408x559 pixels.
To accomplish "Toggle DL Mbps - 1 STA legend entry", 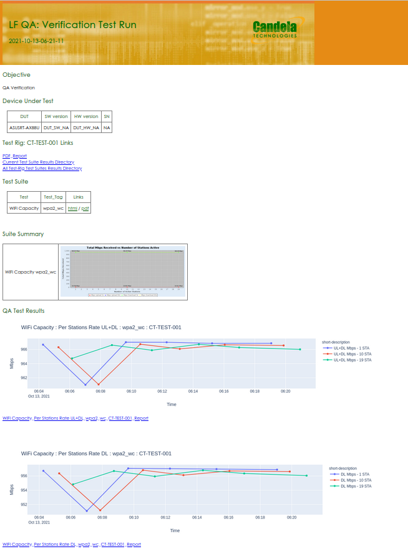I will [350, 474].
